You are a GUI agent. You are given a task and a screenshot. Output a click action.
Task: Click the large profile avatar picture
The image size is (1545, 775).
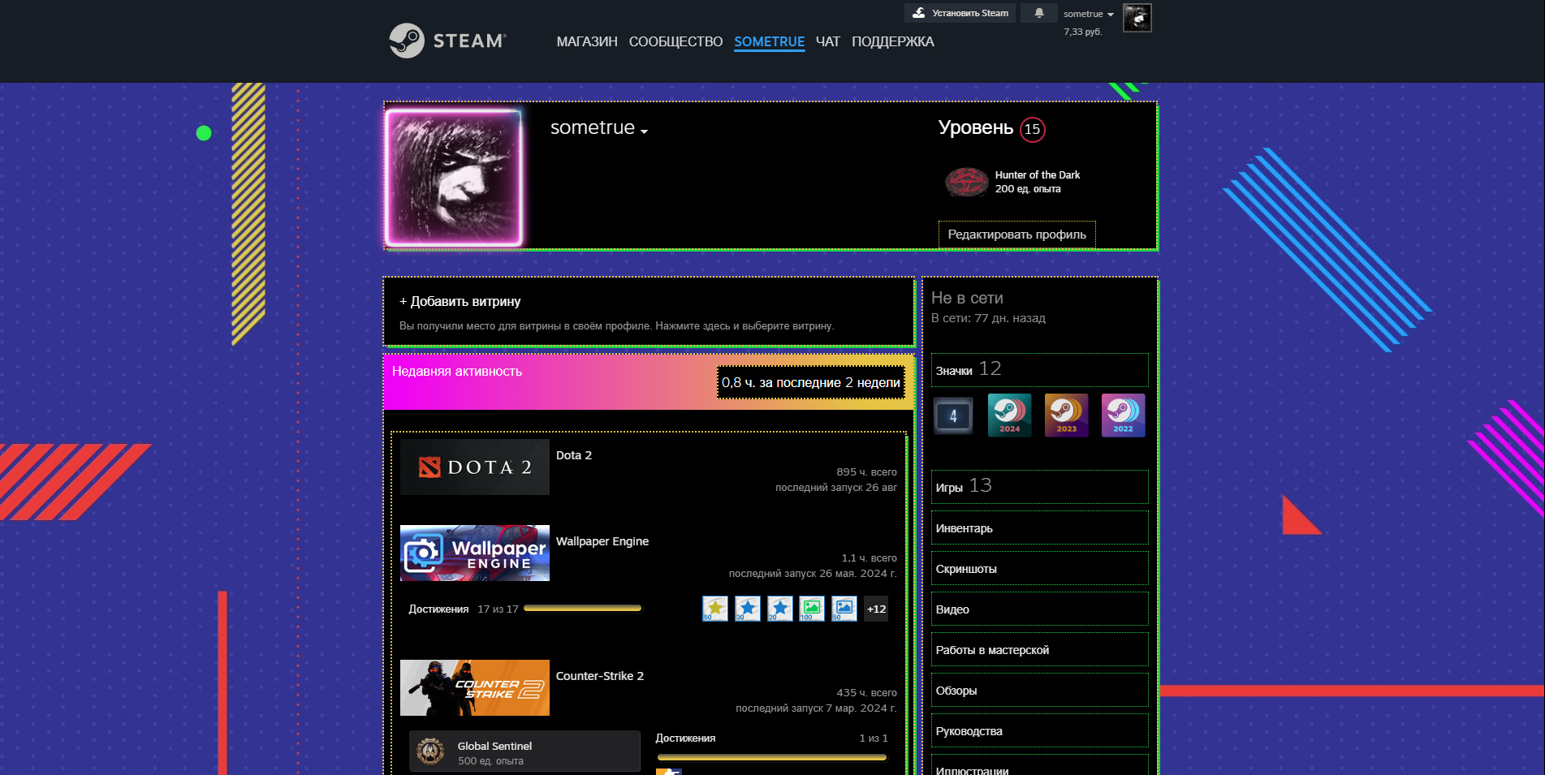pyautogui.click(x=455, y=178)
